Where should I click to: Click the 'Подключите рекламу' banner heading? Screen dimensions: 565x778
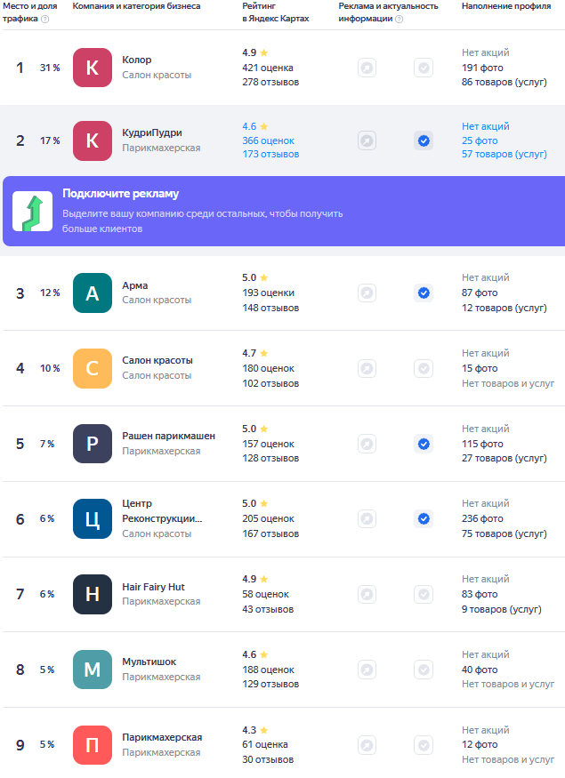120,194
